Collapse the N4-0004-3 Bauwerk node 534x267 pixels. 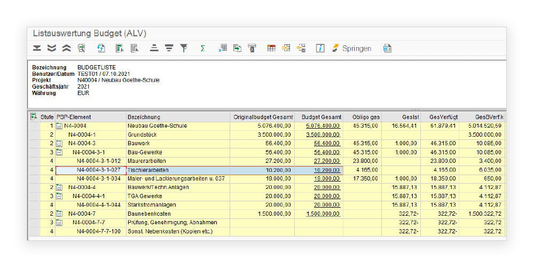tap(59, 143)
